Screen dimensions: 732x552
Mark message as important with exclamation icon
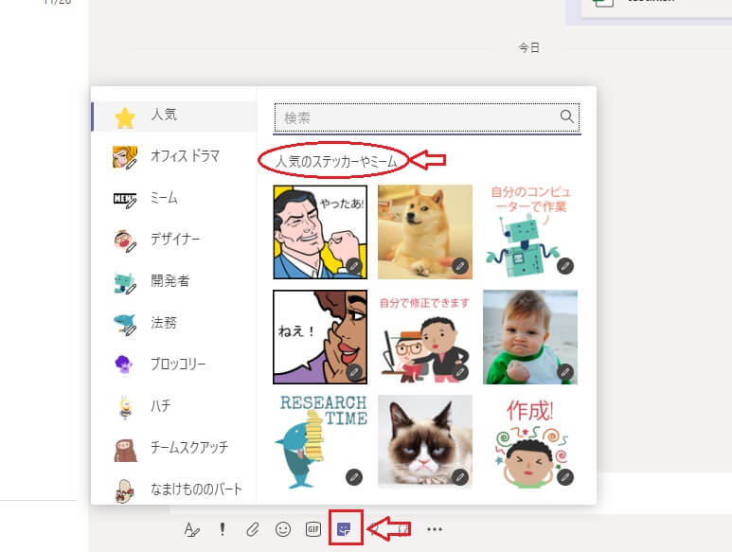point(223,529)
